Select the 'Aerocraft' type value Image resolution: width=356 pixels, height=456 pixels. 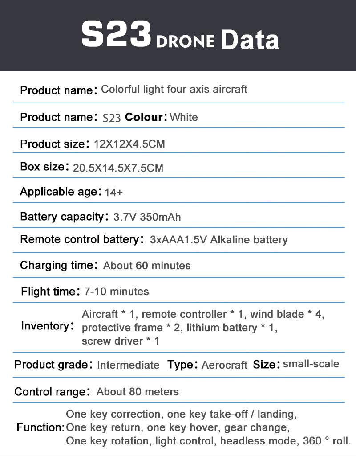click(x=224, y=365)
